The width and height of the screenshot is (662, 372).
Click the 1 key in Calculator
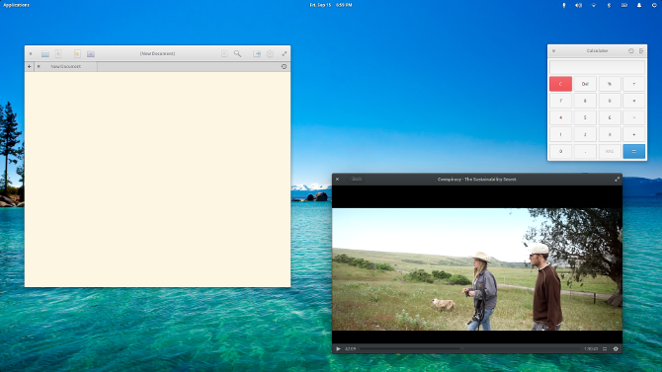point(560,134)
